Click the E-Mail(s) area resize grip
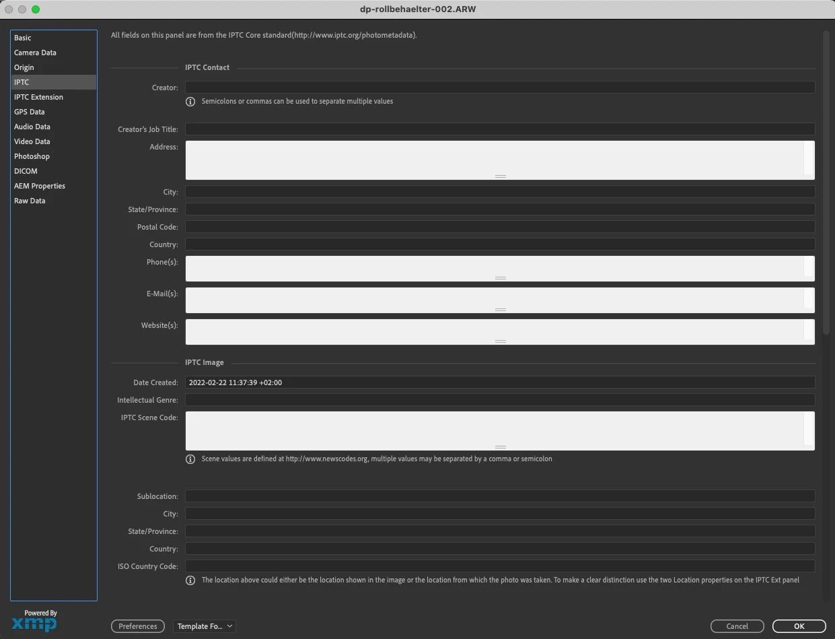This screenshot has height=639, width=835. point(500,310)
